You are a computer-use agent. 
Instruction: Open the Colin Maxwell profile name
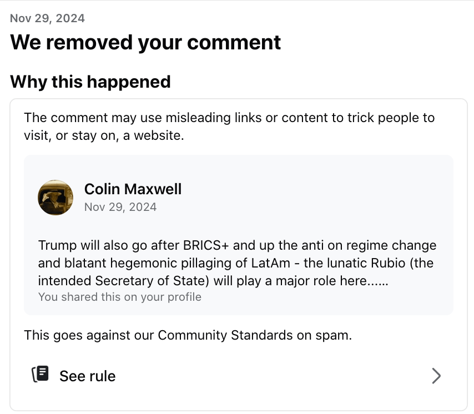[x=133, y=189]
